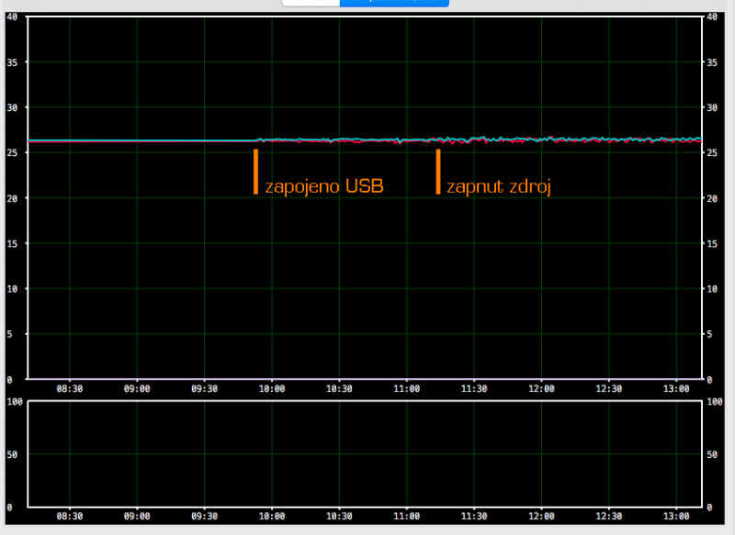This screenshot has height=535, width=735.
Task: Click the 10:00 time label on upper chart
Action: click(x=272, y=389)
